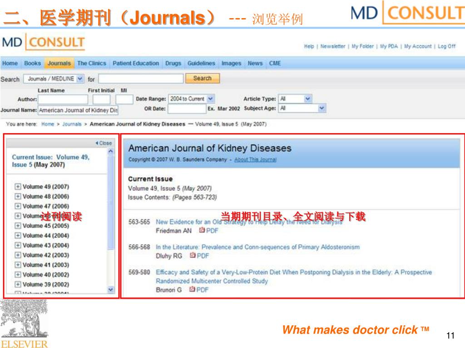
Task: Expand Volume 49 (2007) tree node
Action: tap(18, 186)
